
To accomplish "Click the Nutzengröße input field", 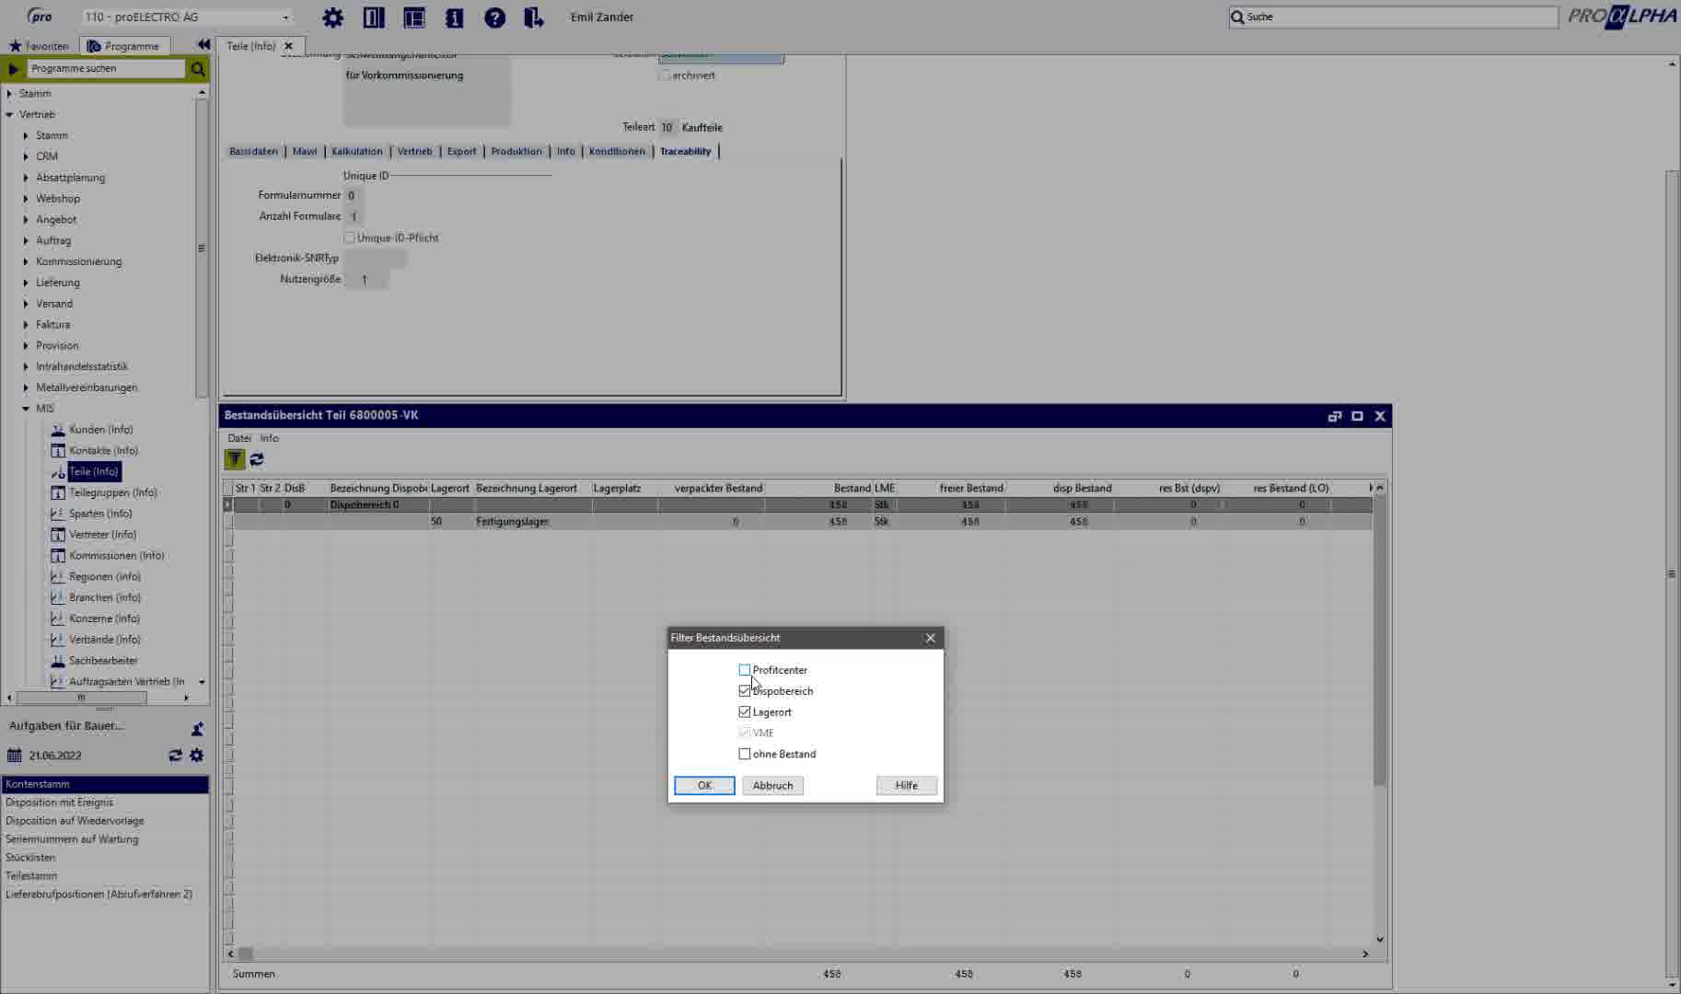I will 365,280.
